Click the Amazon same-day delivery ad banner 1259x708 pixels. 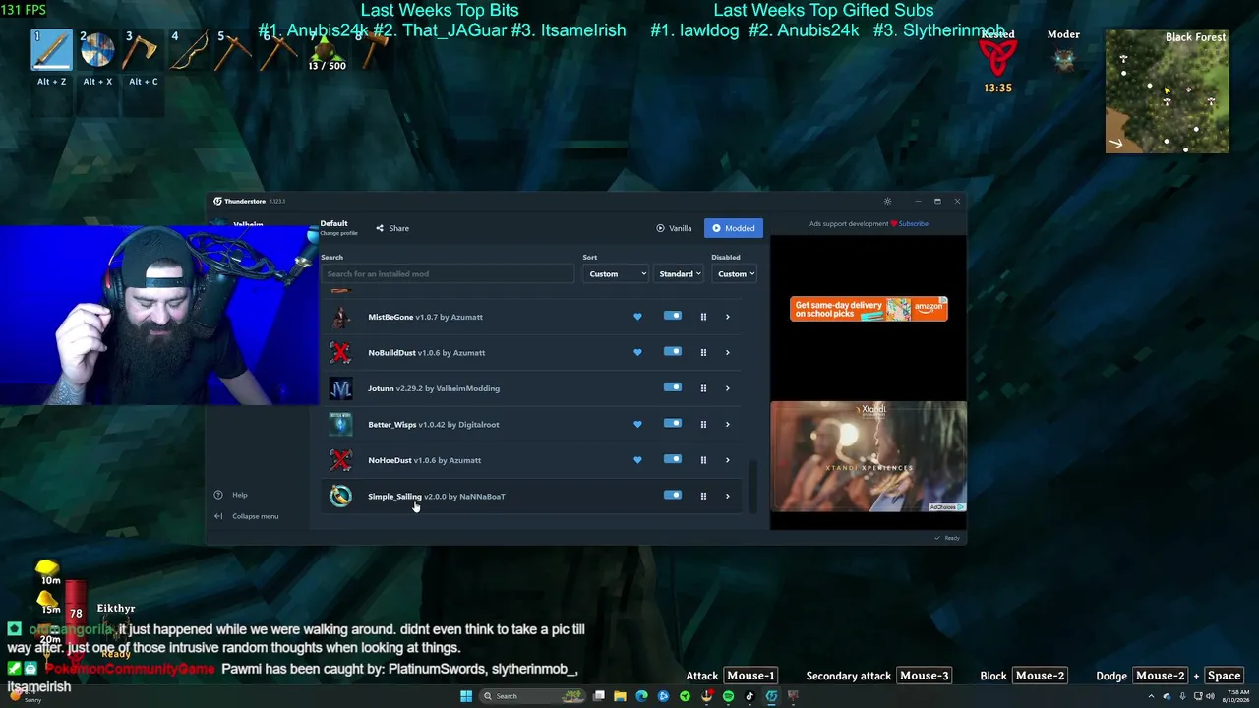tap(869, 309)
